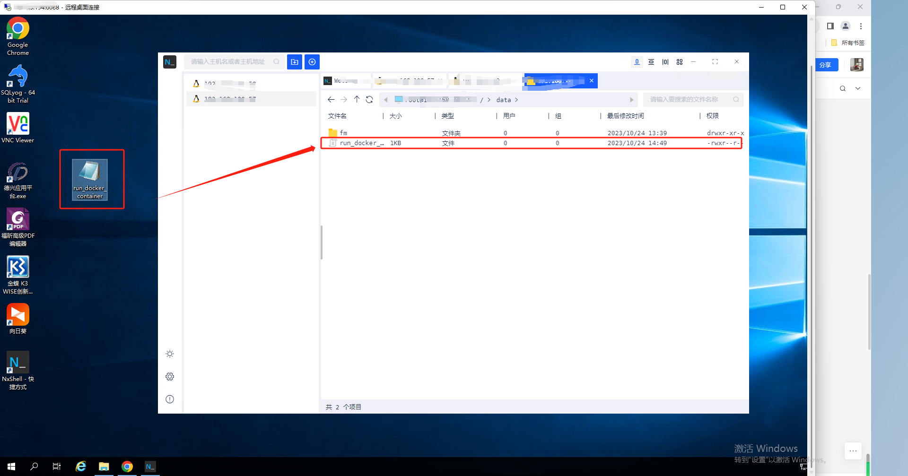Go forward in file browser
908x476 pixels.
[x=344, y=99]
